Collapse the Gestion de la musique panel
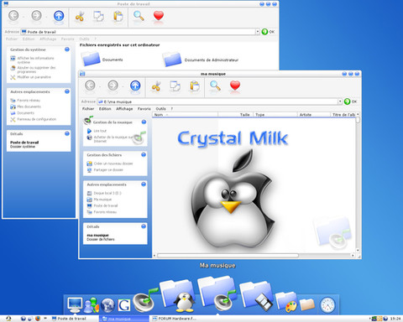The height and width of the screenshot is (322, 403). pos(144,122)
